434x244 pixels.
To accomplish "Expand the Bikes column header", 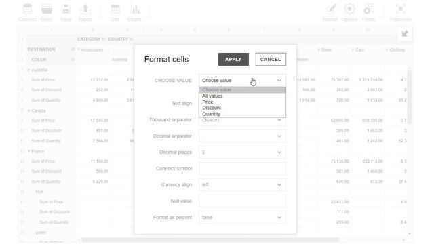I will [319, 49].
